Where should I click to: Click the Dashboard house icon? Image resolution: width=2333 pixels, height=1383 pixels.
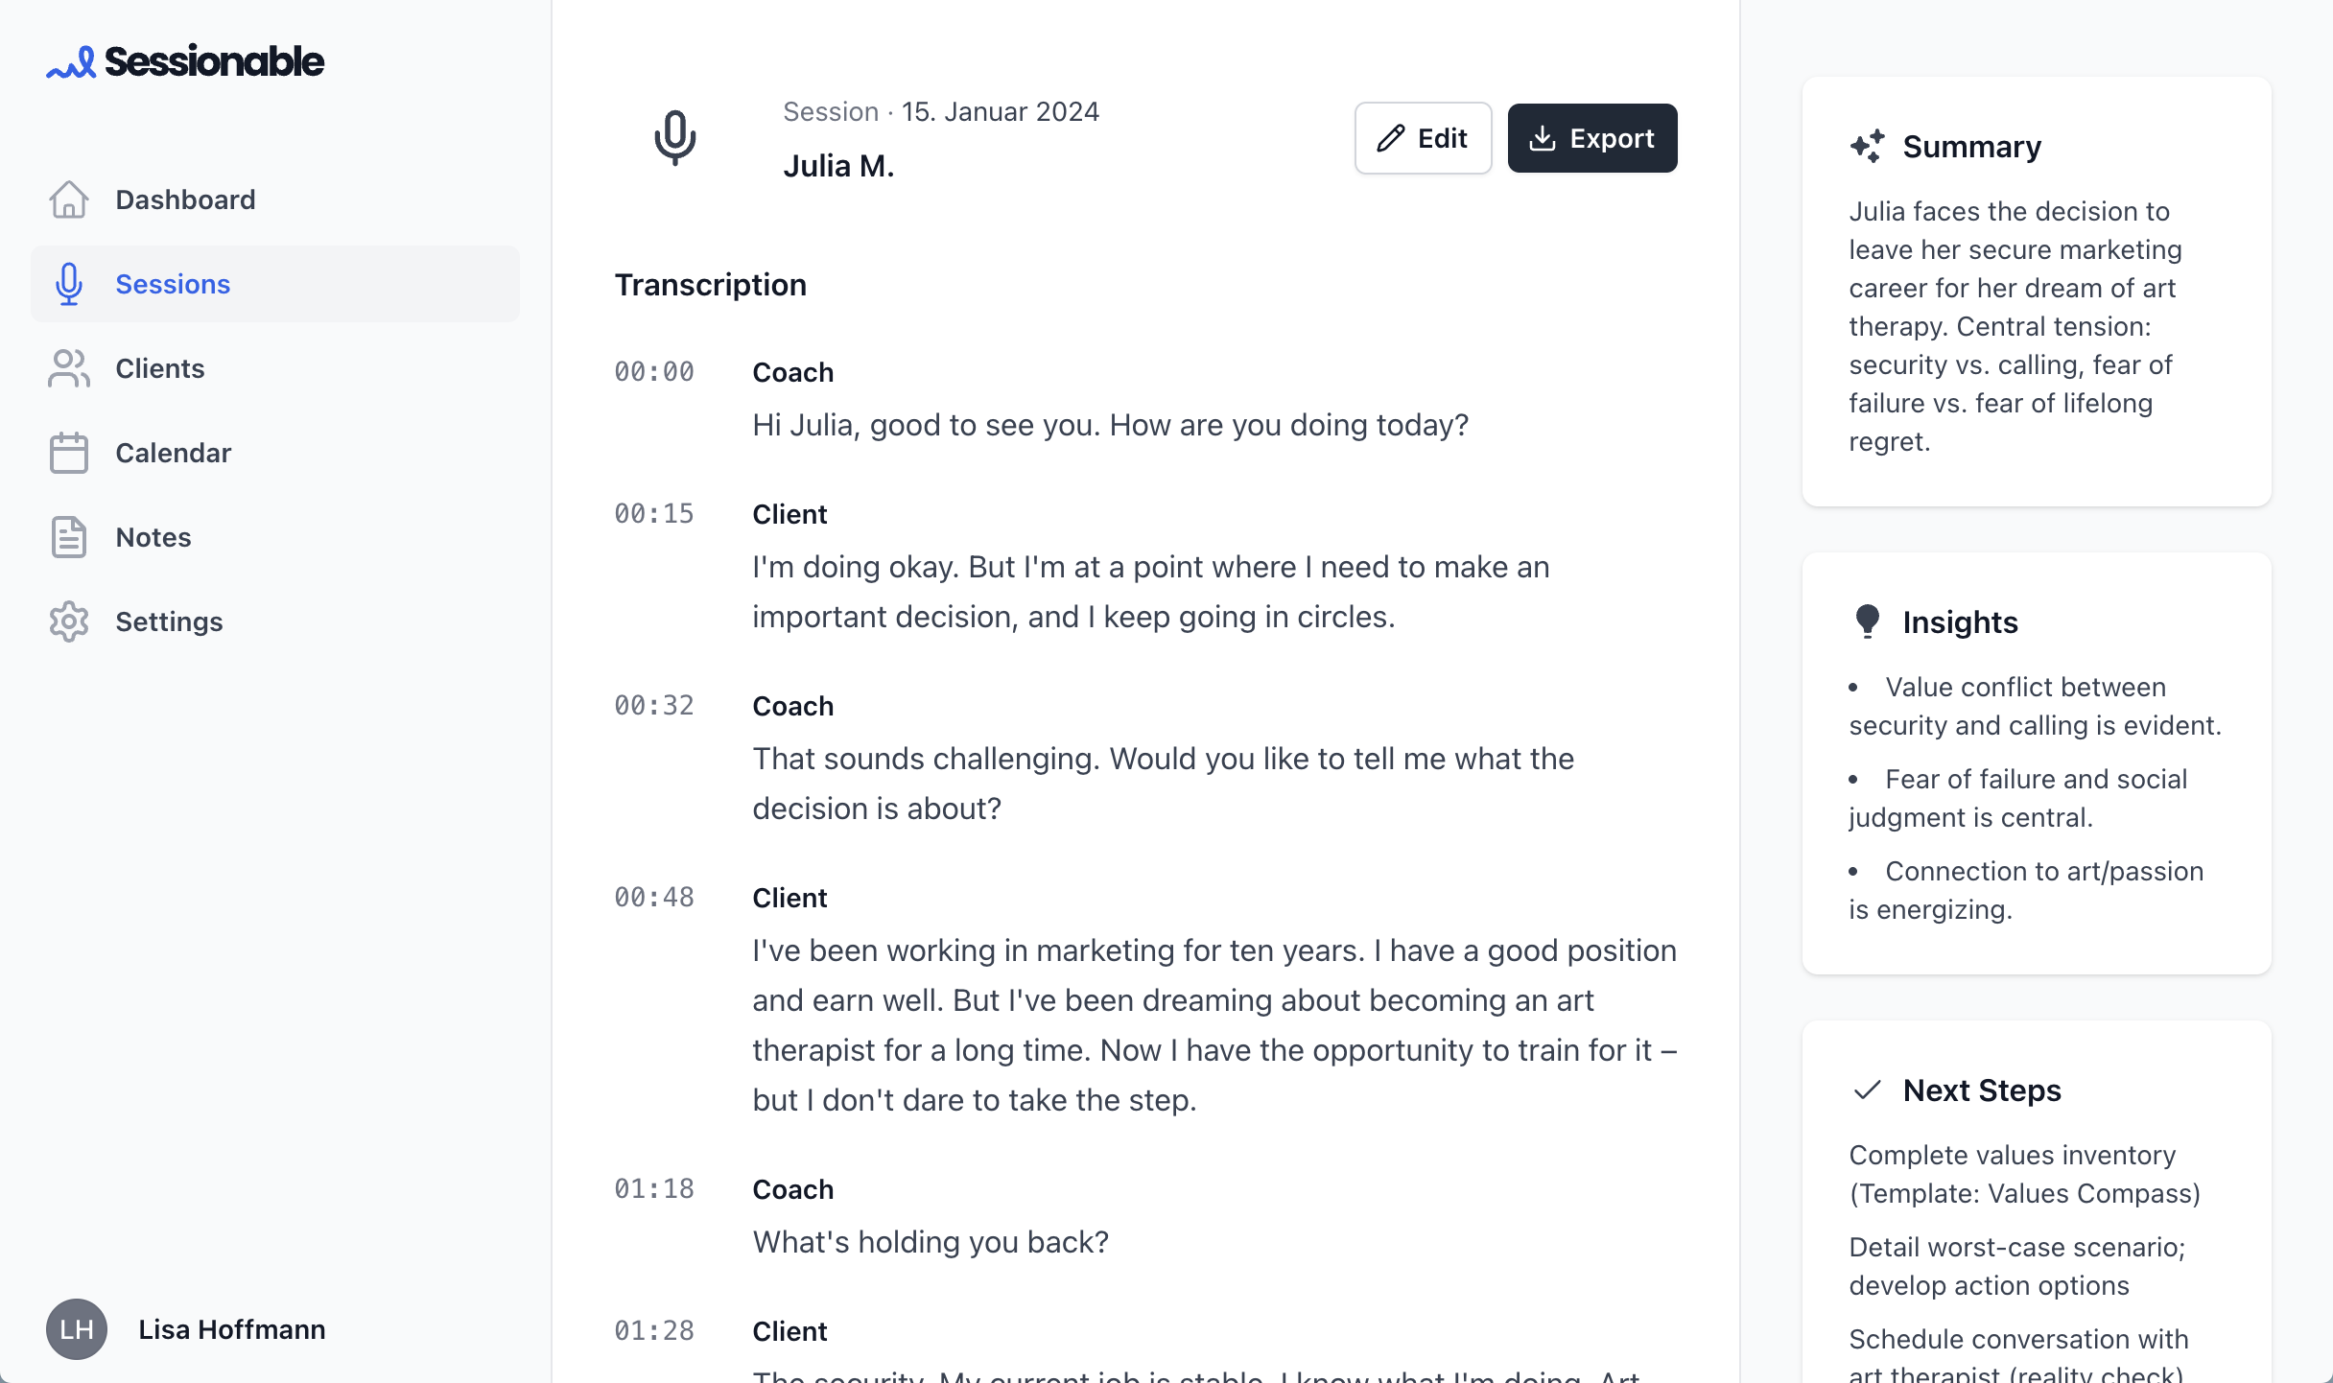tap(69, 199)
